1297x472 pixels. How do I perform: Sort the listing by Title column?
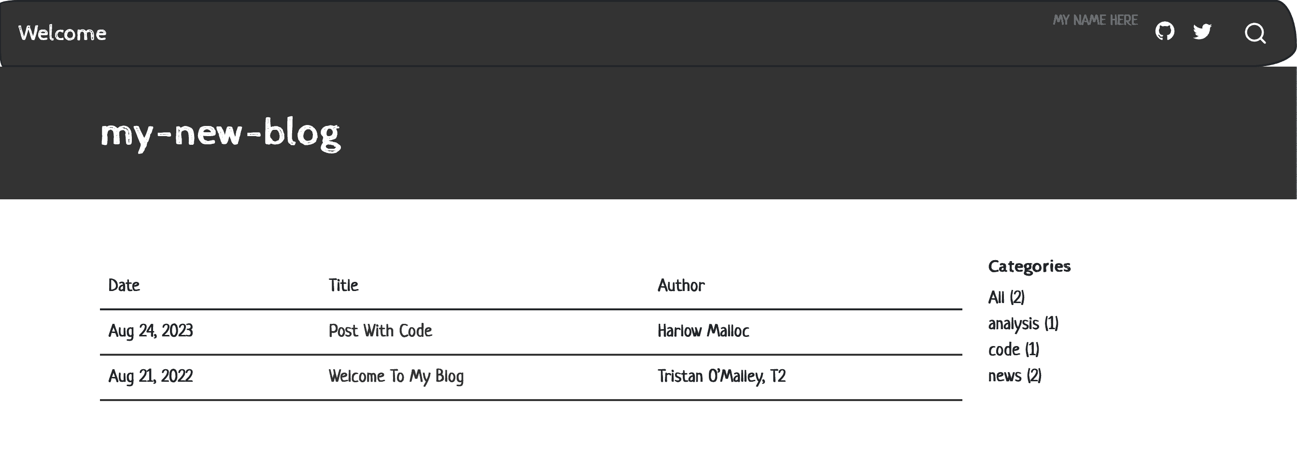coord(343,285)
